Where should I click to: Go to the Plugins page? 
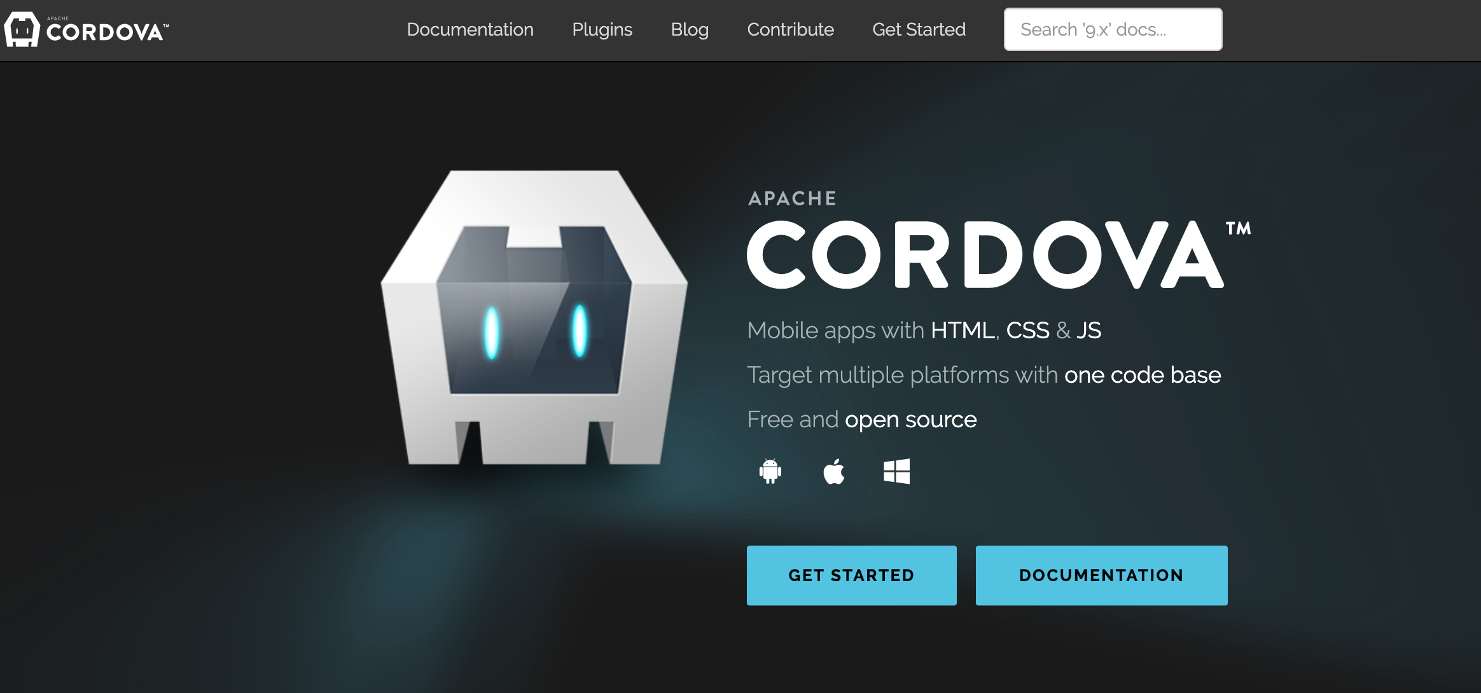pos(602,29)
